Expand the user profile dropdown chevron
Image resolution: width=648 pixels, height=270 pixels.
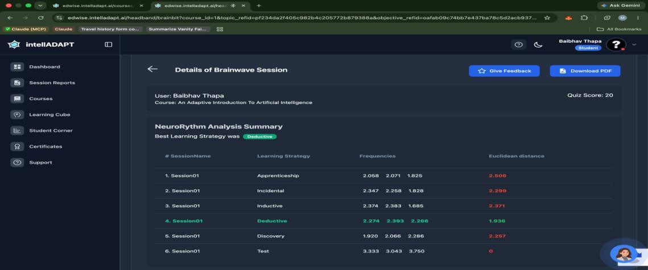tap(634, 44)
